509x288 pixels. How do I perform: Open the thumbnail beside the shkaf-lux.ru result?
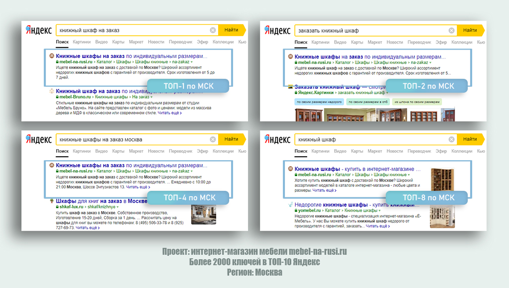(x=204, y=215)
